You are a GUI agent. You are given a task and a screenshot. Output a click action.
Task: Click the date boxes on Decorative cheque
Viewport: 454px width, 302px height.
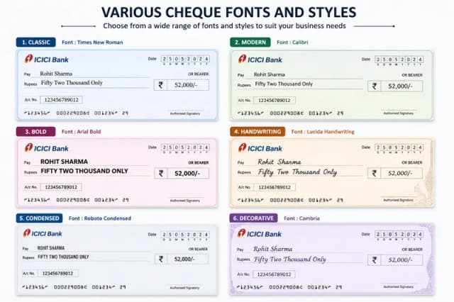399,235
